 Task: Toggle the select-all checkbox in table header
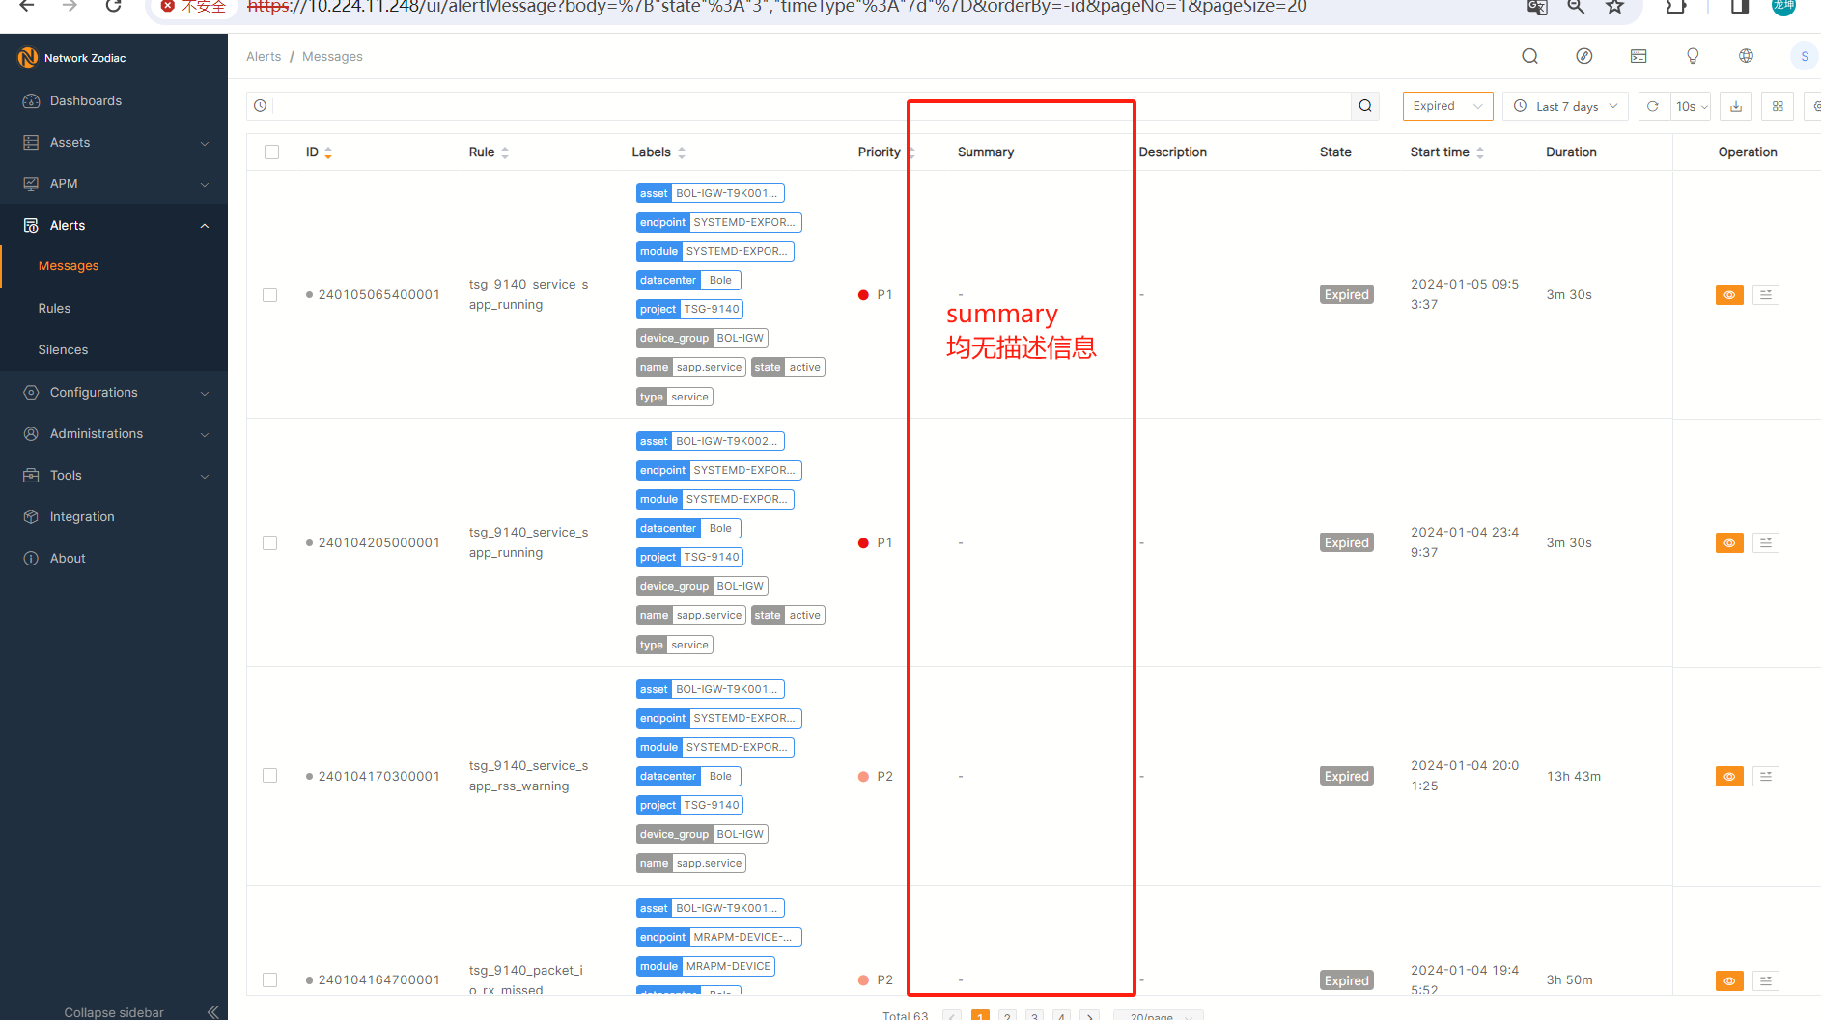pyautogui.click(x=271, y=152)
